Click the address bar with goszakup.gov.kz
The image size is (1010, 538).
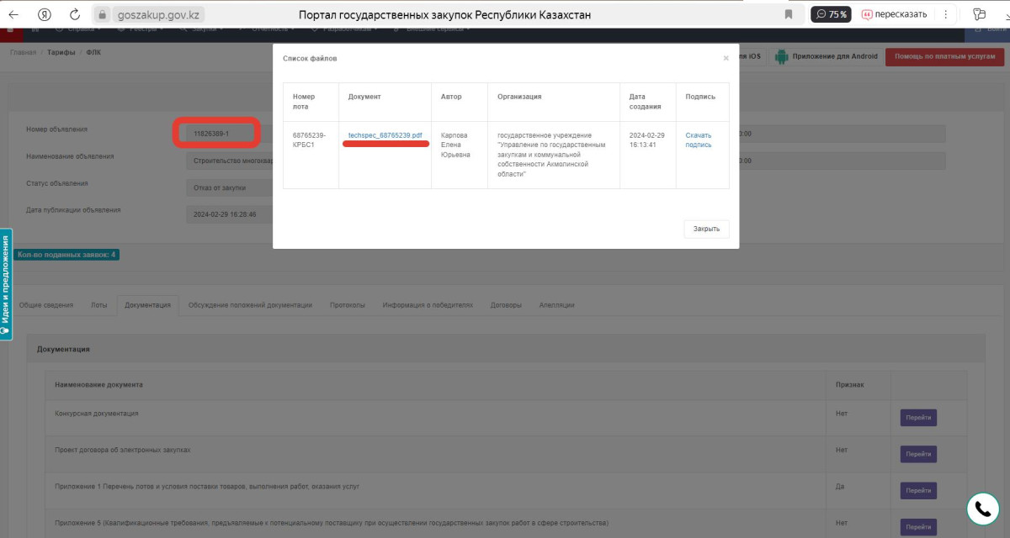click(148, 14)
